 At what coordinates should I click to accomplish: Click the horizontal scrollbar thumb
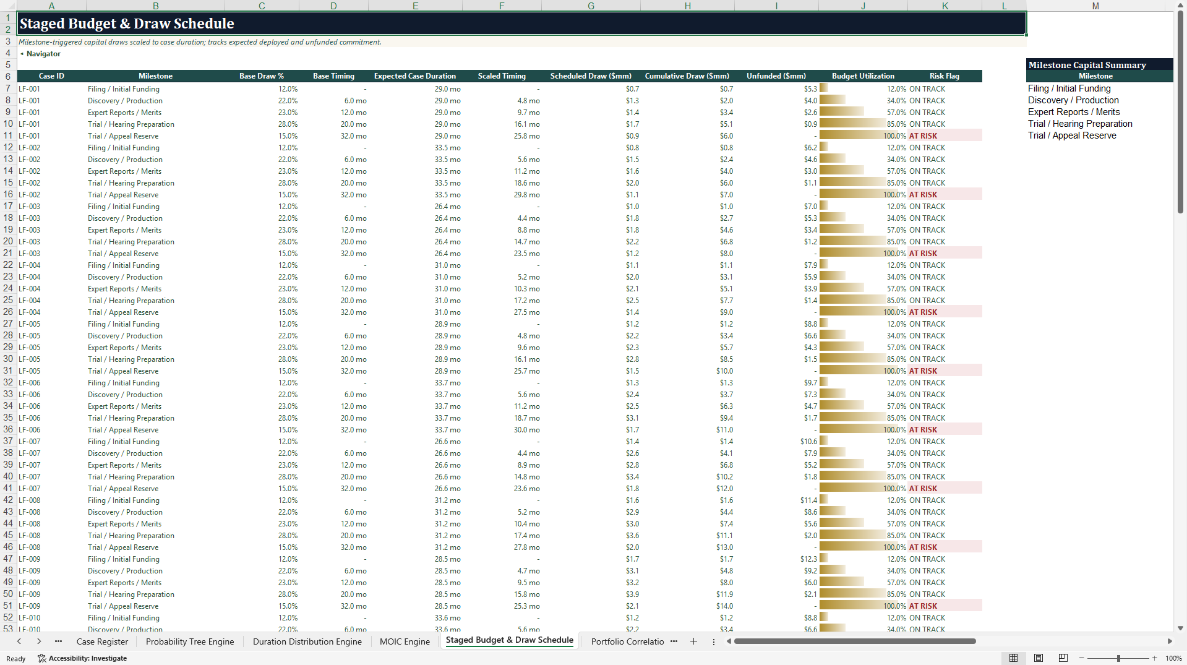click(855, 641)
